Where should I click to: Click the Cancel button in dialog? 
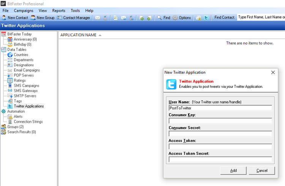pos(262,170)
